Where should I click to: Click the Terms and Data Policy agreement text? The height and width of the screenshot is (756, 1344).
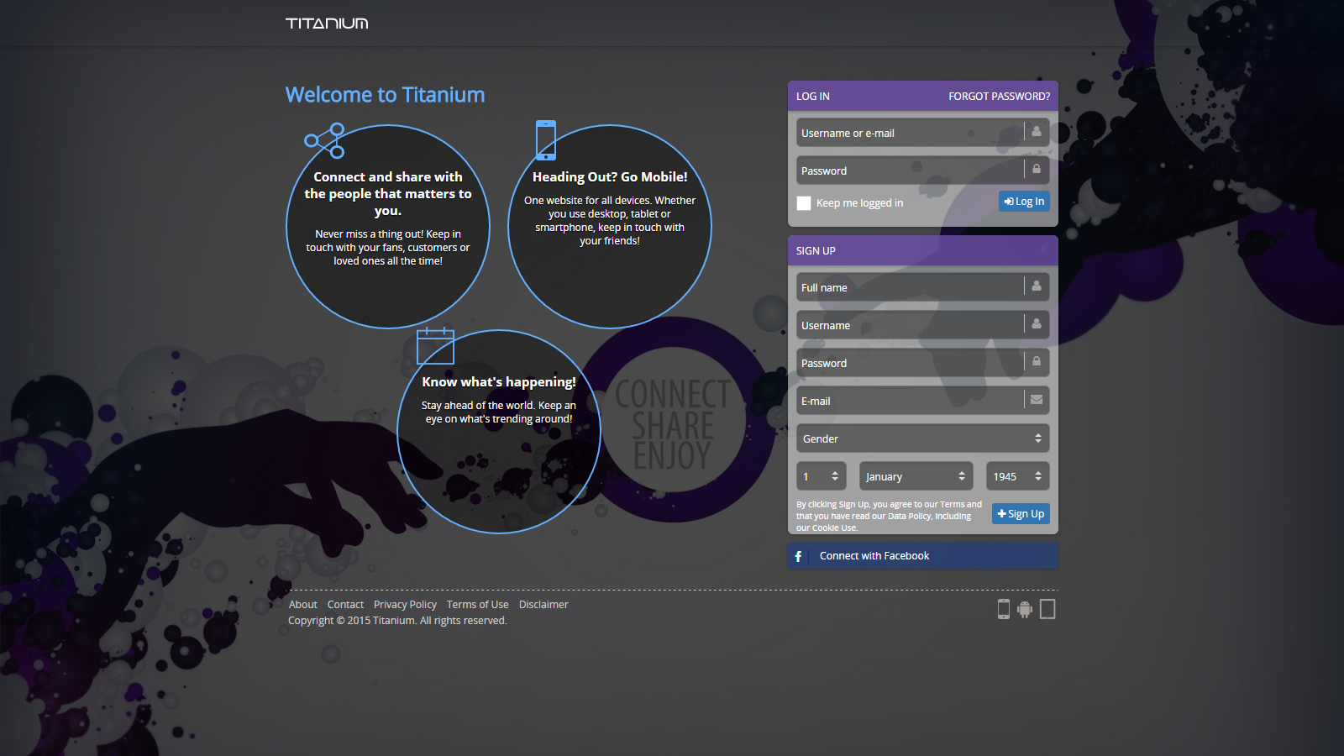click(889, 517)
